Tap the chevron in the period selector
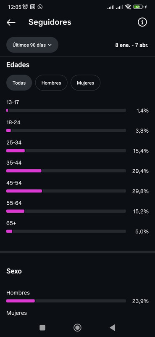 click(x=50, y=45)
